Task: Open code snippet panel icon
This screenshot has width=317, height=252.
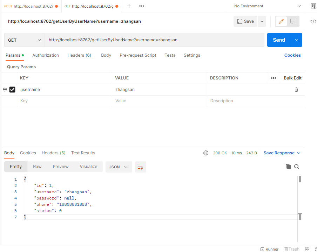Action: coord(313,21)
